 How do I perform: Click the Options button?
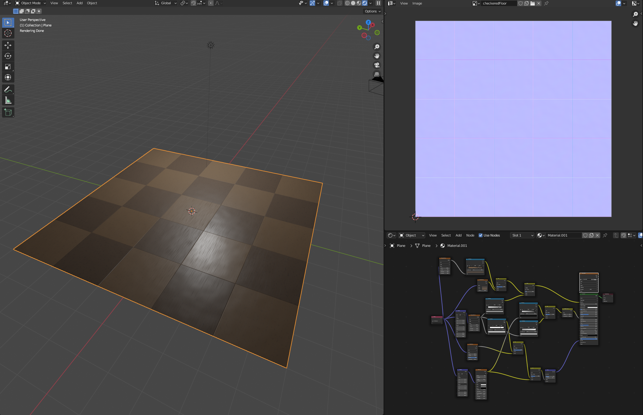(x=373, y=11)
